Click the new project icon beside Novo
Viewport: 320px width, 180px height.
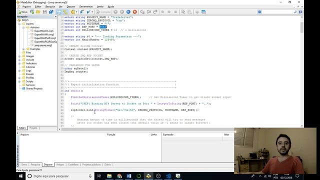tap(32, 12)
